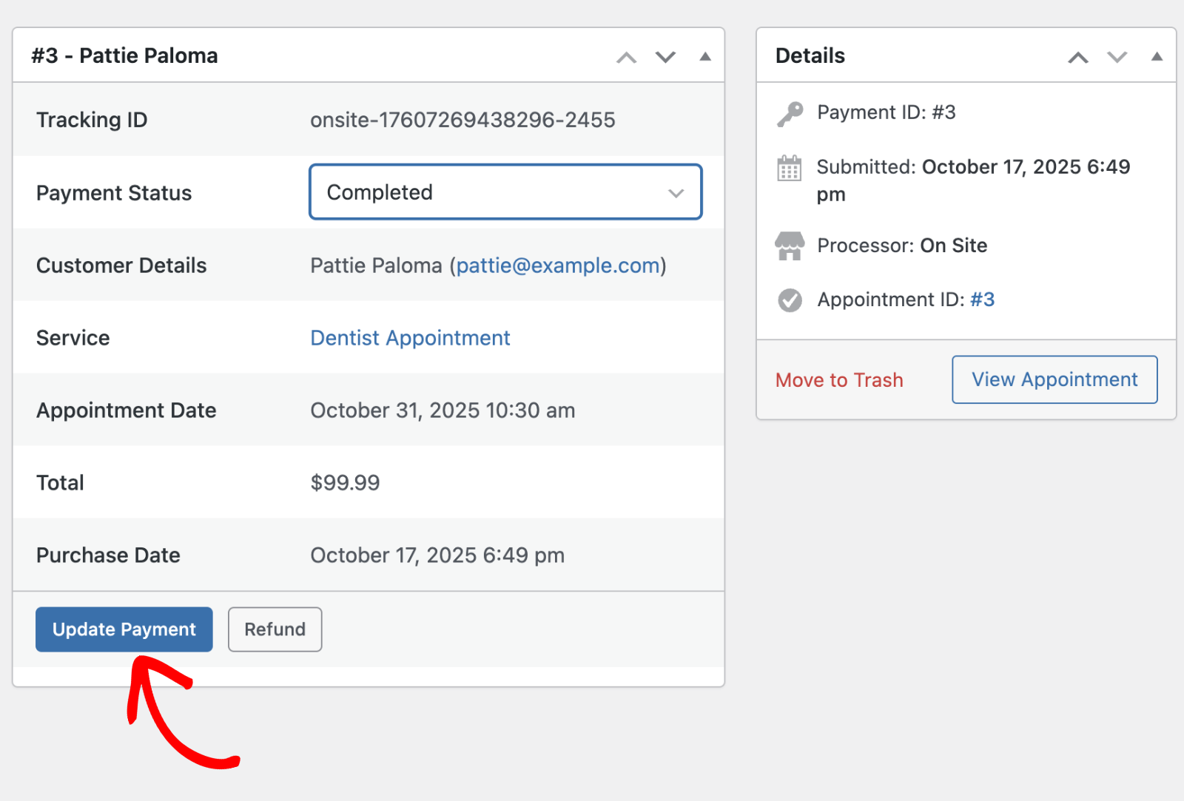Open the pattie@example.com email link
This screenshot has height=801, width=1184.
pos(558,266)
